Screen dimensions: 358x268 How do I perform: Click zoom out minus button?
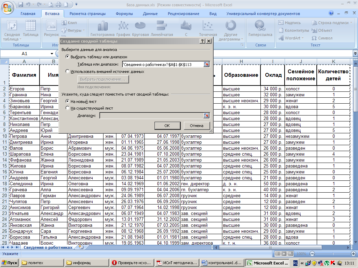pyautogui.click(x=312, y=254)
